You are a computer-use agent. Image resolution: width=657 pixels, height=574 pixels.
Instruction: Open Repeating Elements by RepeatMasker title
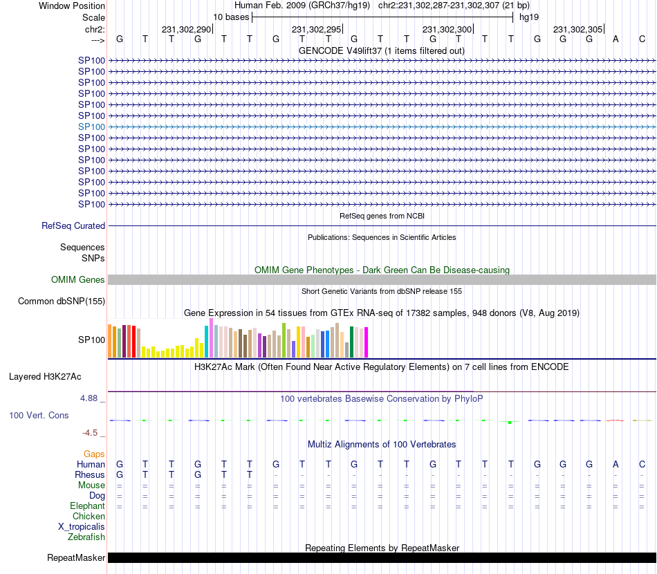coord(382,548)
